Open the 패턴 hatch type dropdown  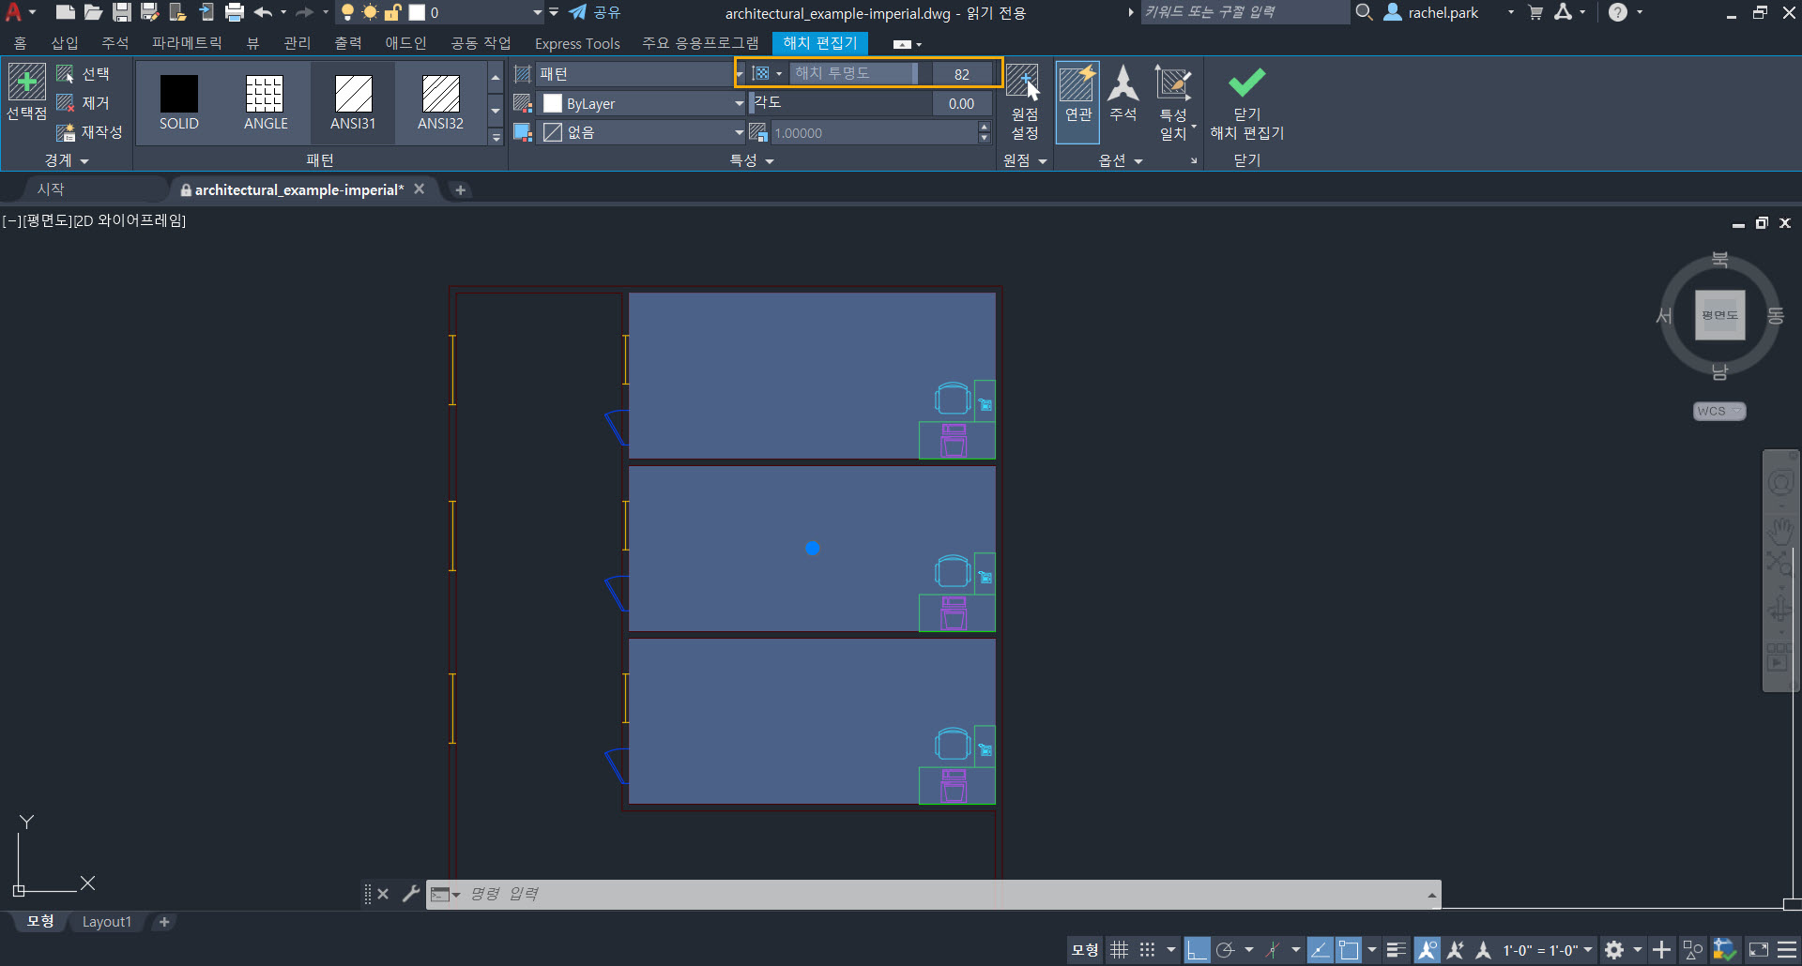[x=640, y=74]
